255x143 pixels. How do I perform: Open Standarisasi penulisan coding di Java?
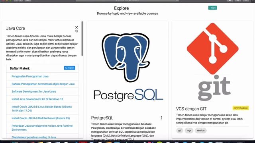(x=34, y=137)
